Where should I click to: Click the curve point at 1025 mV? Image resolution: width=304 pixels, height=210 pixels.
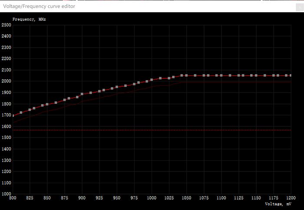tap(169, 78)
